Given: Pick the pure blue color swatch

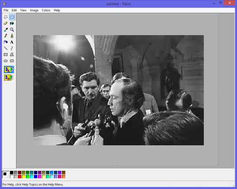Looking at the screenshot, I should pyautogui.click(x=36, y=177).
